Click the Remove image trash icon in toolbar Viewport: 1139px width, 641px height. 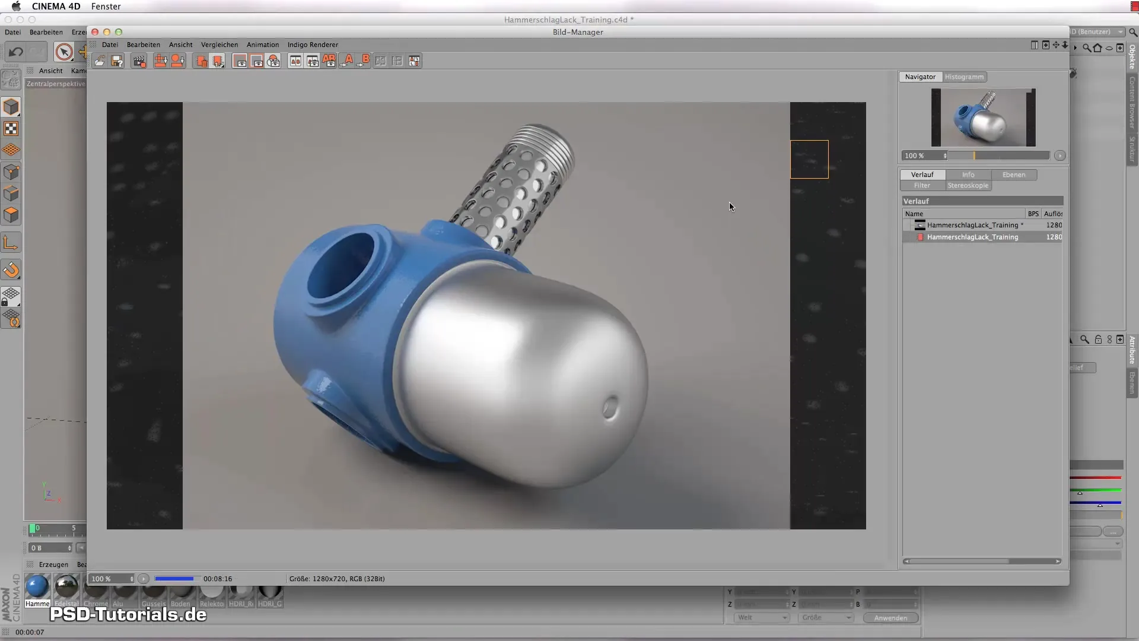click(x=160, y=61)
